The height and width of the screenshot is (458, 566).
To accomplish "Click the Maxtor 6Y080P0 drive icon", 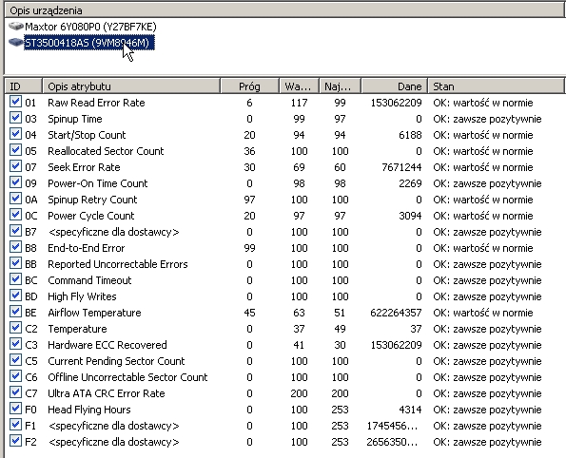I will point(16,27).
